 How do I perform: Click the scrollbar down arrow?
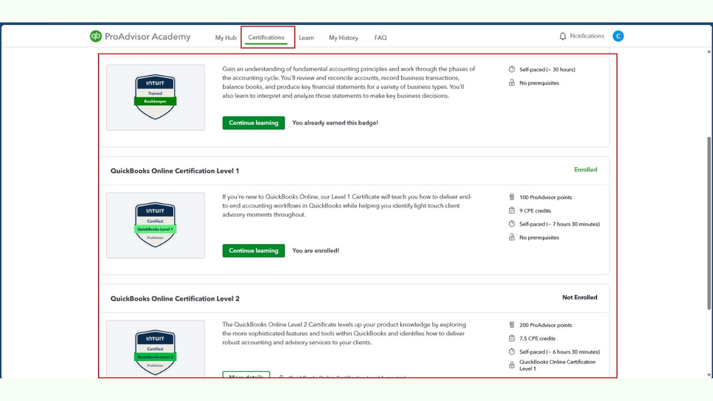[709, 375]
